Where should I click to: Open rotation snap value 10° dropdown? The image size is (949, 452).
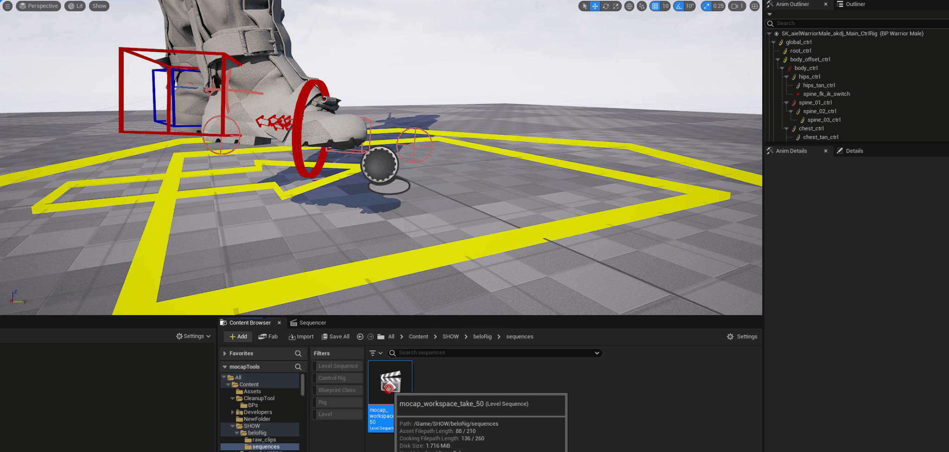(x=690, y=6)
